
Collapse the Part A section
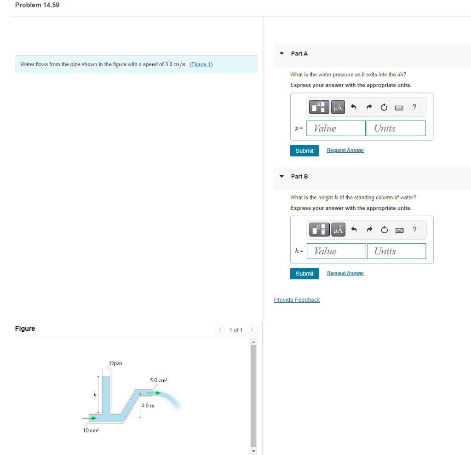(281, 53)
